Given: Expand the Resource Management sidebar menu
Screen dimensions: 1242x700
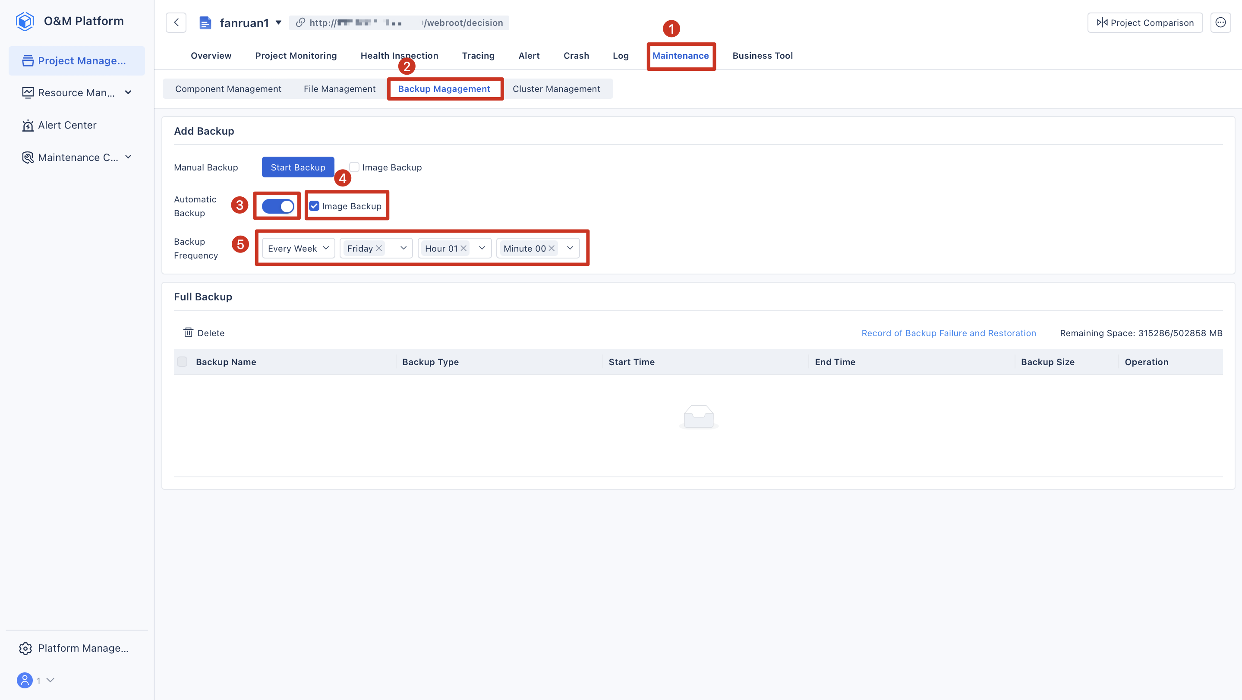Looking at the screenshot, I should [x=77, y=92].
